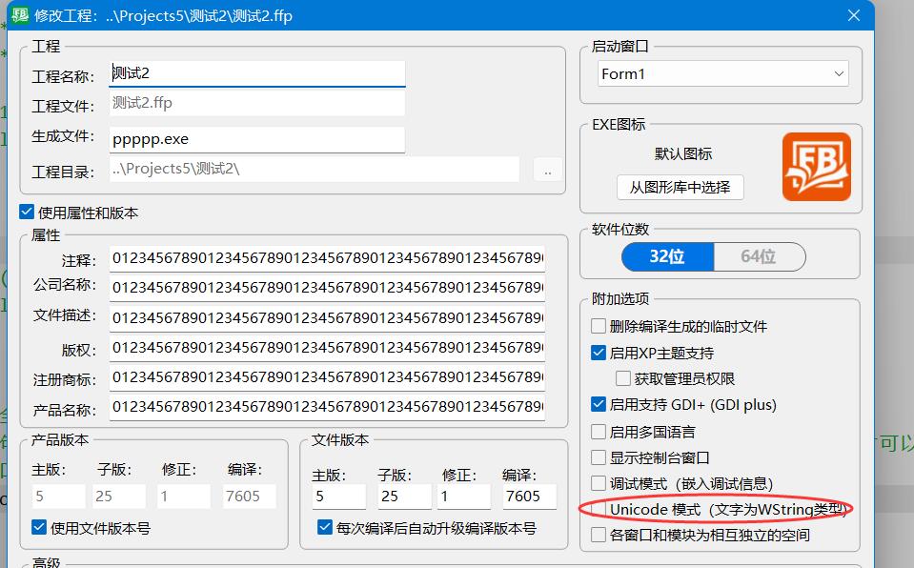Image resolution: width=914 pixels, height=568 pixels.
Task: Select the 32位 option
Action: click(667, 256)
